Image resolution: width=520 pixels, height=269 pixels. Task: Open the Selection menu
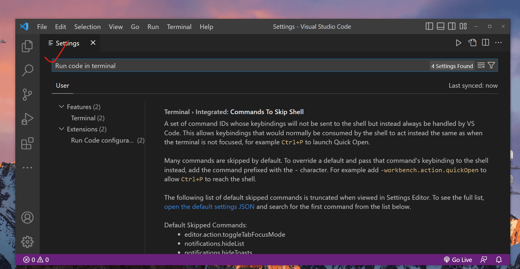[87, 27]
